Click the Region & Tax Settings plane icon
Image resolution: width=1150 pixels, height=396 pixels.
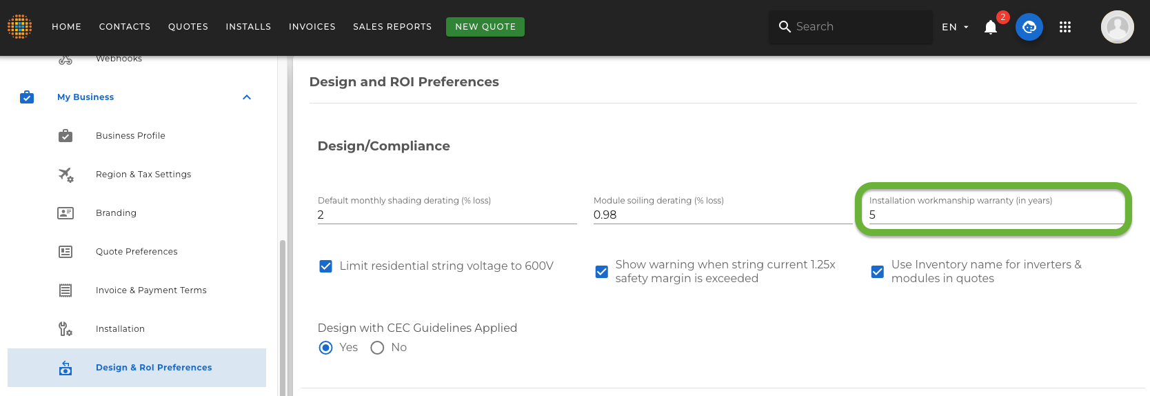tap(65, 175)
